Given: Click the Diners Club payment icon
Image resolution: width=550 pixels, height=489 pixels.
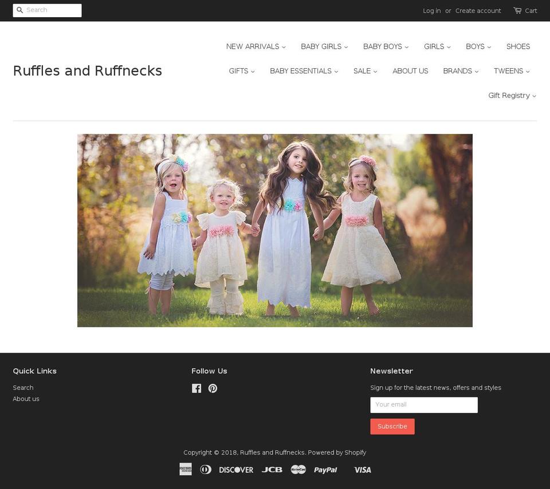Looking at the screenshot, I should (206, 470).
